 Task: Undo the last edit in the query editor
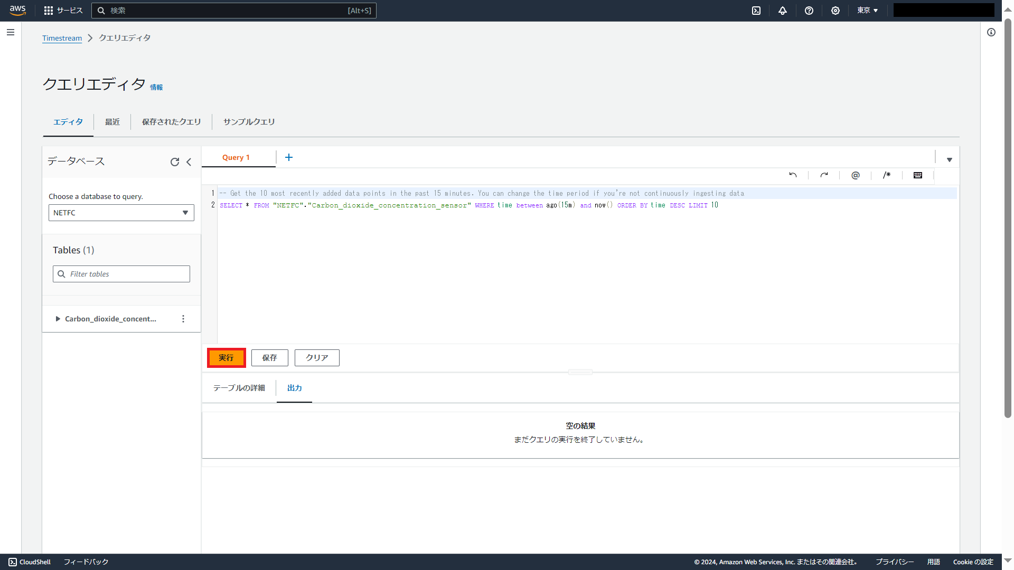click(793, 175)
